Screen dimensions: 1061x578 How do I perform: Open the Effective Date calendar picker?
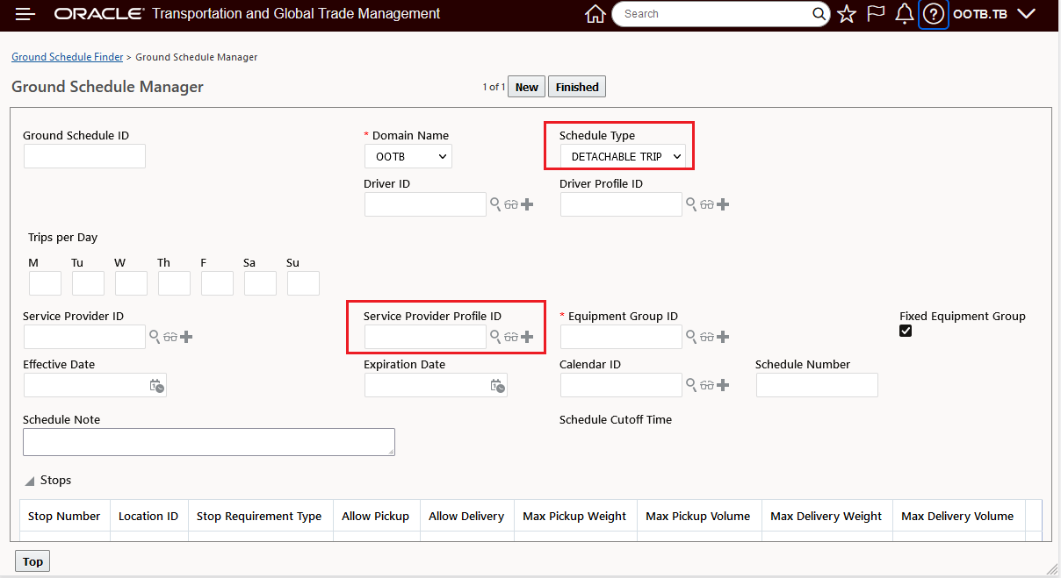(x=156, y=385)
